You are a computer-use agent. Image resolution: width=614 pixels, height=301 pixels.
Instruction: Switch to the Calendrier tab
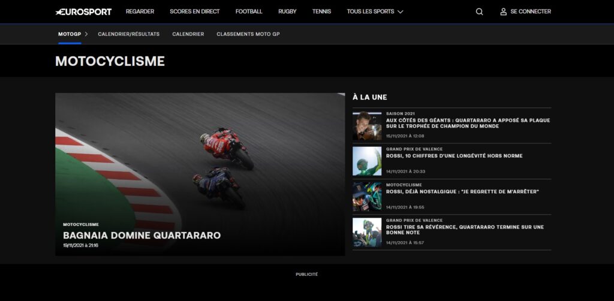point(188,34)
